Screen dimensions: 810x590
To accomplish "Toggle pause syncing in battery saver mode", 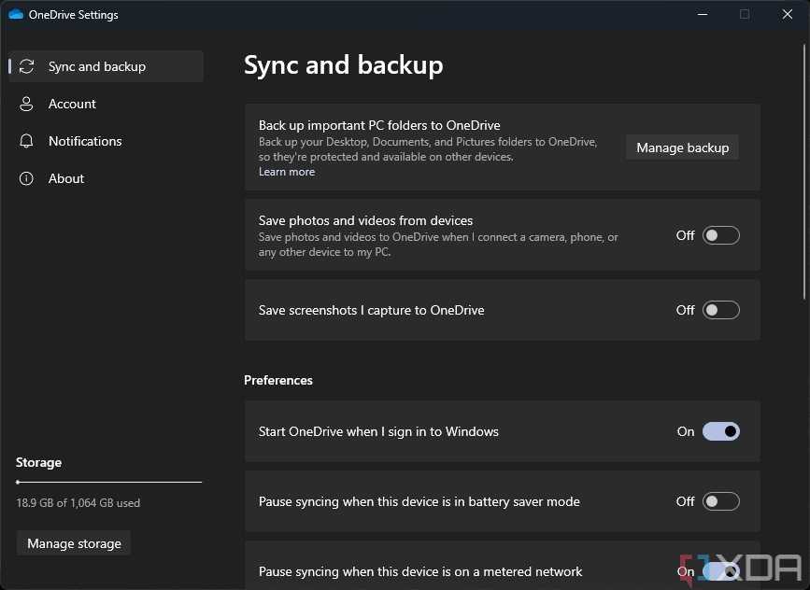I will [721, 501].
